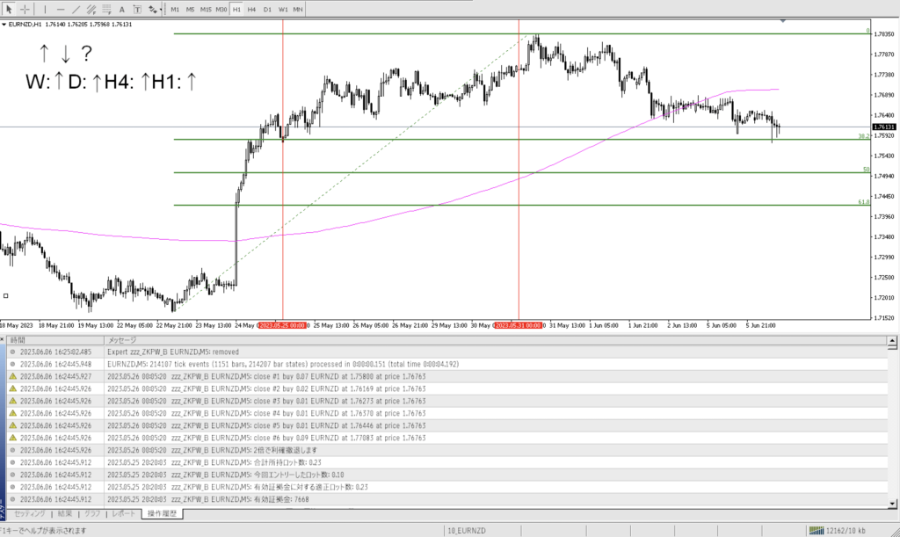Select the trendline drawing tool

click(76, 9)
